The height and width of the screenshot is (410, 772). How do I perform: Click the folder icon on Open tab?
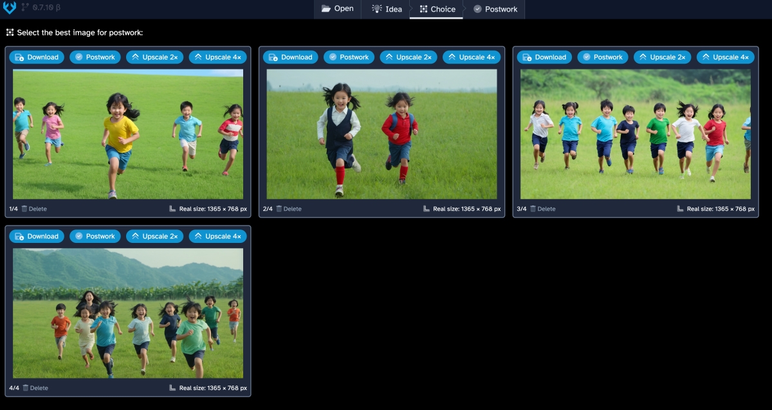pos(326,9)
